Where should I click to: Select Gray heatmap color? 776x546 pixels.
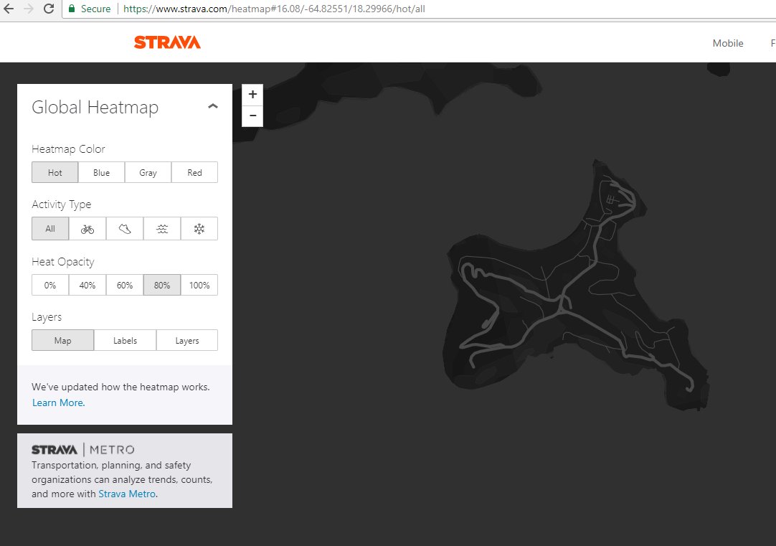click(x=148, y=172)
